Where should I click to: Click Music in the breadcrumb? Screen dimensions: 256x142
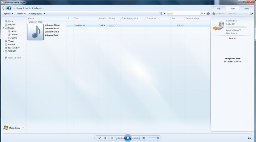[x=28, y=8]
